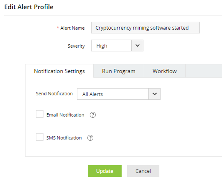Image resolution: width=222 pixels, height=185 pixels.
Task: Select the High severity value box
Action: pos(112,46)
